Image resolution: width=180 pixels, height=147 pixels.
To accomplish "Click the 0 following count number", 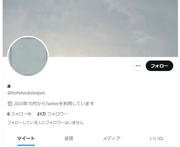I will point(9,114).
